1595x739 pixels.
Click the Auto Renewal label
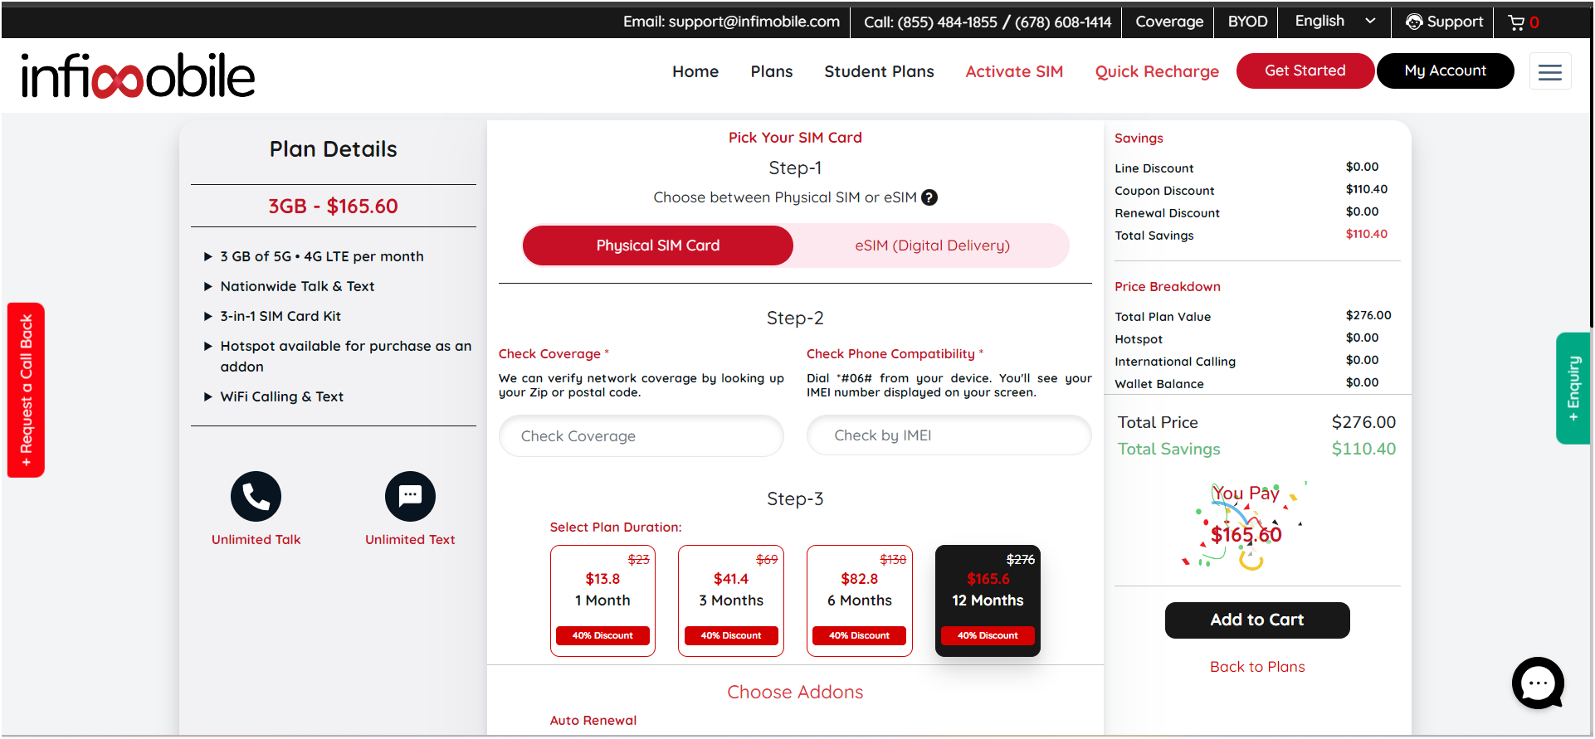593,721
